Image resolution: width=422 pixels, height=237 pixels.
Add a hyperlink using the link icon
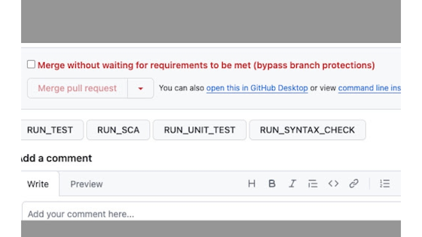tap(354, 184)
